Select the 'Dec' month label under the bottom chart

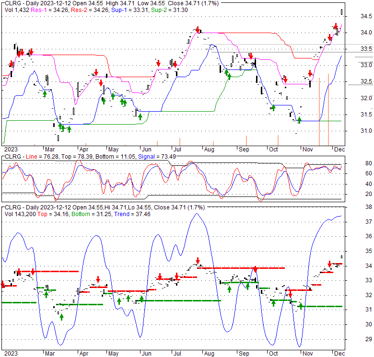coord(339,354)
